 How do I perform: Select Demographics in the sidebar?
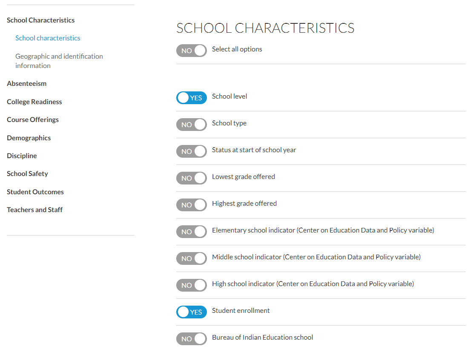click(x=29, y=138)
